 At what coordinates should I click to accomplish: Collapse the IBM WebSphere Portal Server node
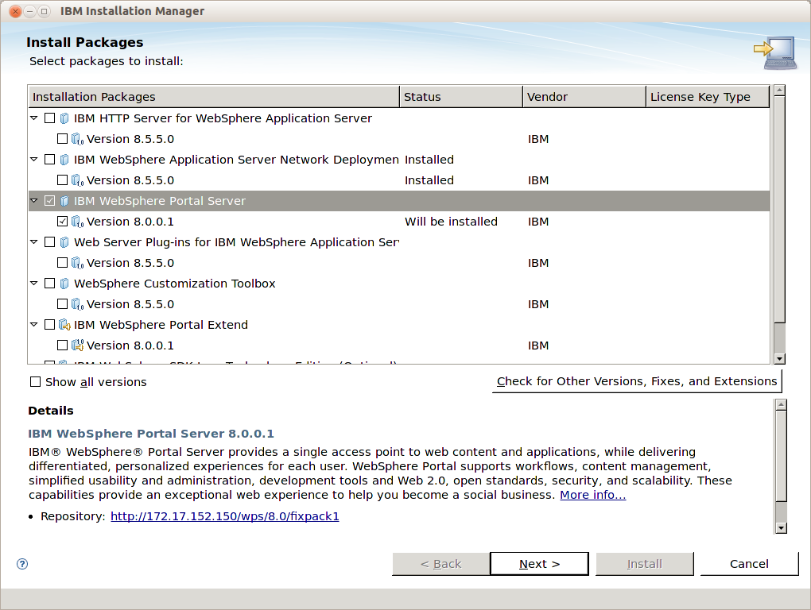click(34, 201)
